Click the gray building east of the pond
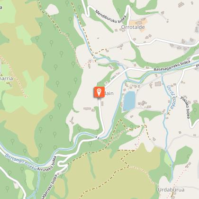This screenshot has height=199, width=199. point(144,103)
